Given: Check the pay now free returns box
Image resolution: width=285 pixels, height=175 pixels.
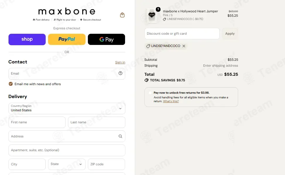Looking at the screenshot, I should [x=150, y=93].
